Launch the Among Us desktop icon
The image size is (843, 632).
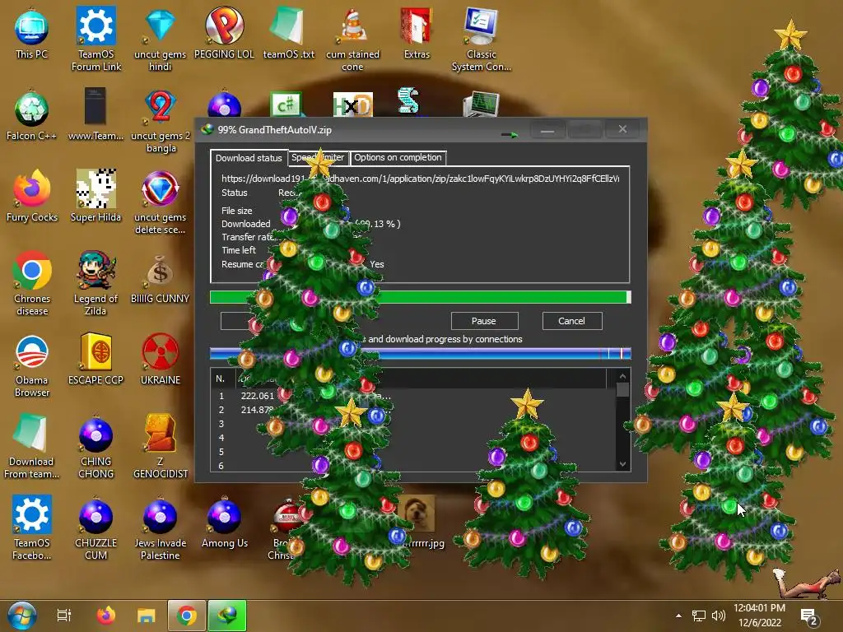click(225, 523)
